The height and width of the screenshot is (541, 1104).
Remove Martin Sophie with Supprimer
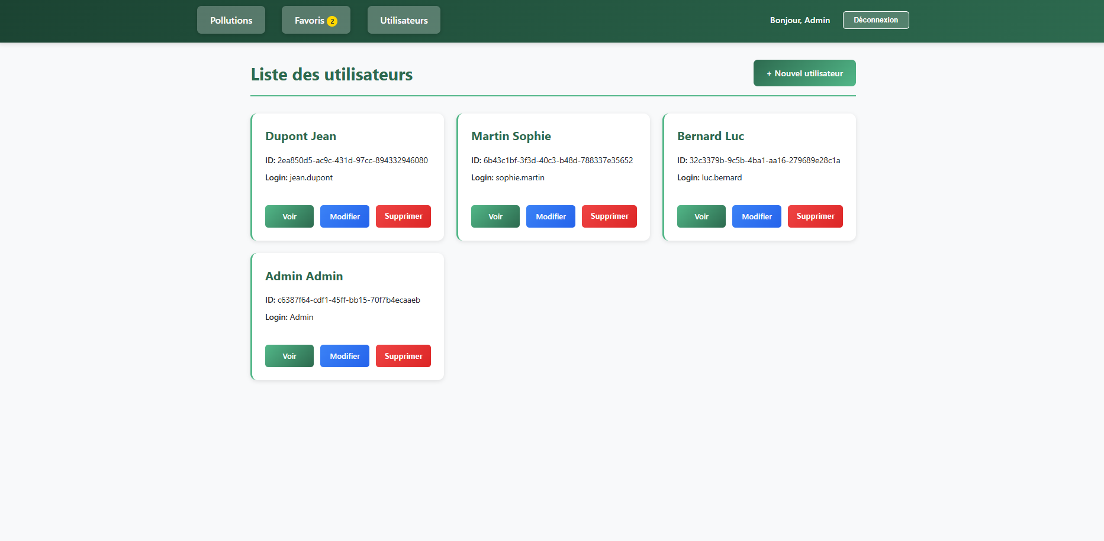(609, 216)
